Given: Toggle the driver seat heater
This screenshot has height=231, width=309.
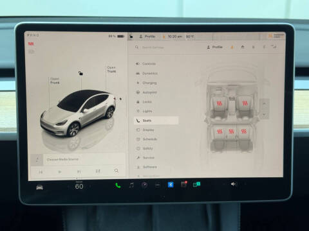Looking at the screenshot, I should (x=219, y=103).
